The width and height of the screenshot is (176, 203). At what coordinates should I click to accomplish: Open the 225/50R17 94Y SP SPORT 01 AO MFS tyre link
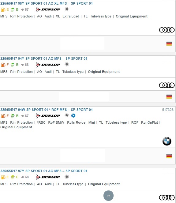(44, 58)
